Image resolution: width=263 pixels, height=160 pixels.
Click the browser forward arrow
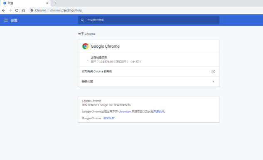click(x=10, y=10)
